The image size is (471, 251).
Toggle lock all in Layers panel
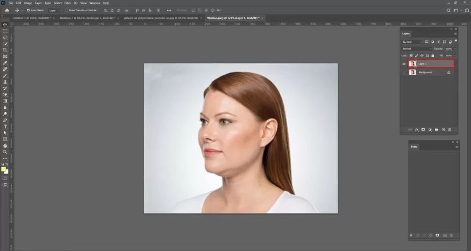(433, 55)
